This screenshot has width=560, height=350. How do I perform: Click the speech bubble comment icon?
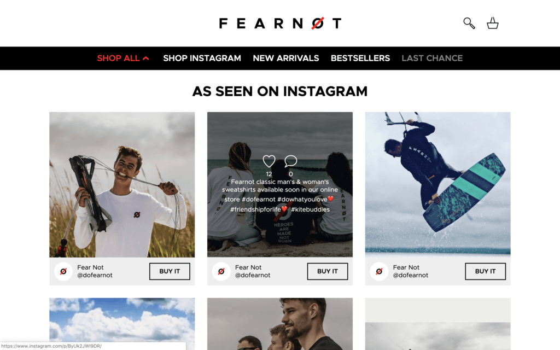[290, 161]
